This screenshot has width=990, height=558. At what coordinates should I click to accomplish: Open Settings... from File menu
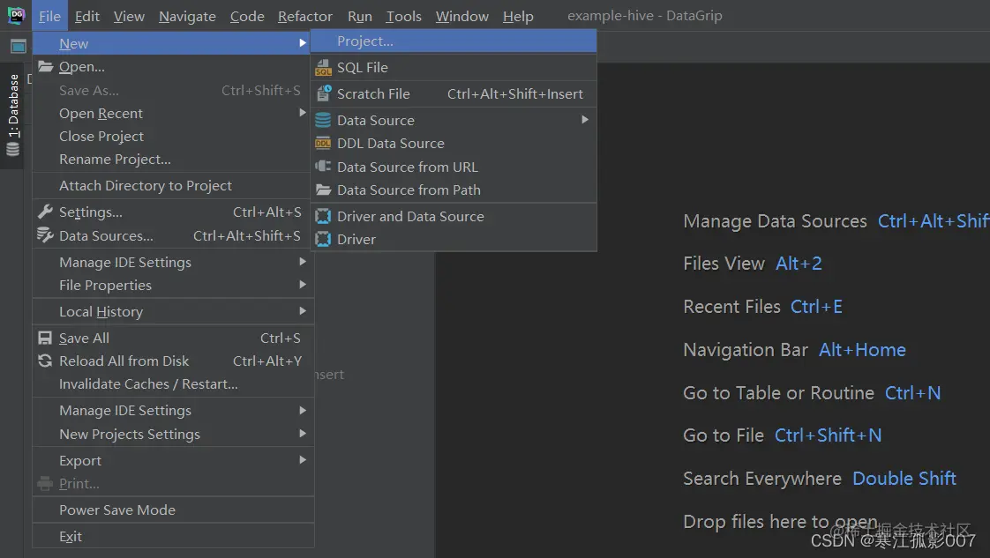[173, 212]
